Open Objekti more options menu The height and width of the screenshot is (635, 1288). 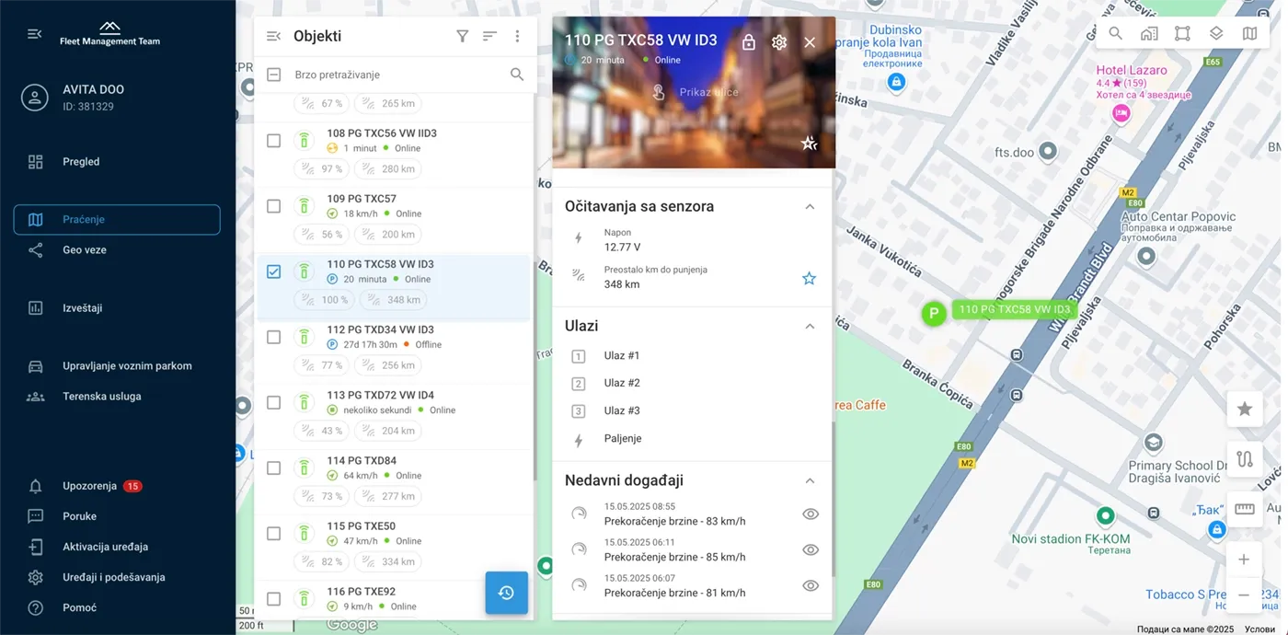point(517,36)
